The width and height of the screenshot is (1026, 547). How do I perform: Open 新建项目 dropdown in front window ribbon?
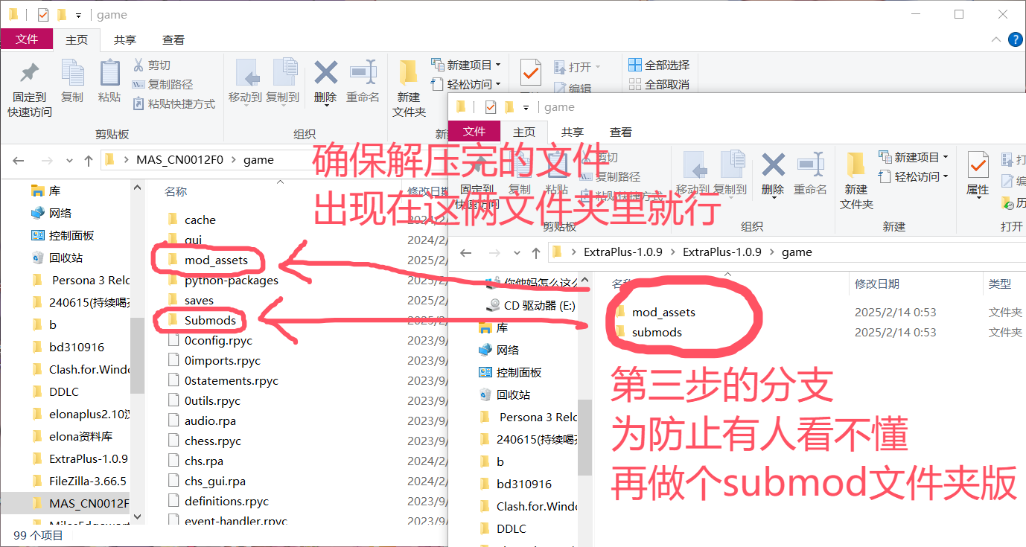914,157
